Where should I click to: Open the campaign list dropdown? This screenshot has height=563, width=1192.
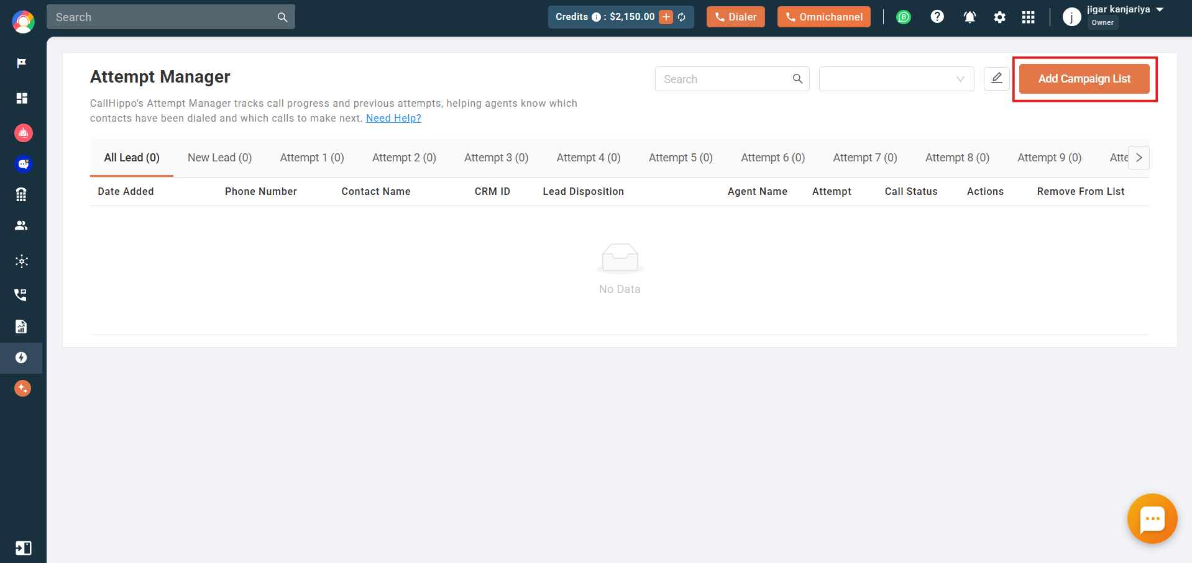[x=896, y=79]
